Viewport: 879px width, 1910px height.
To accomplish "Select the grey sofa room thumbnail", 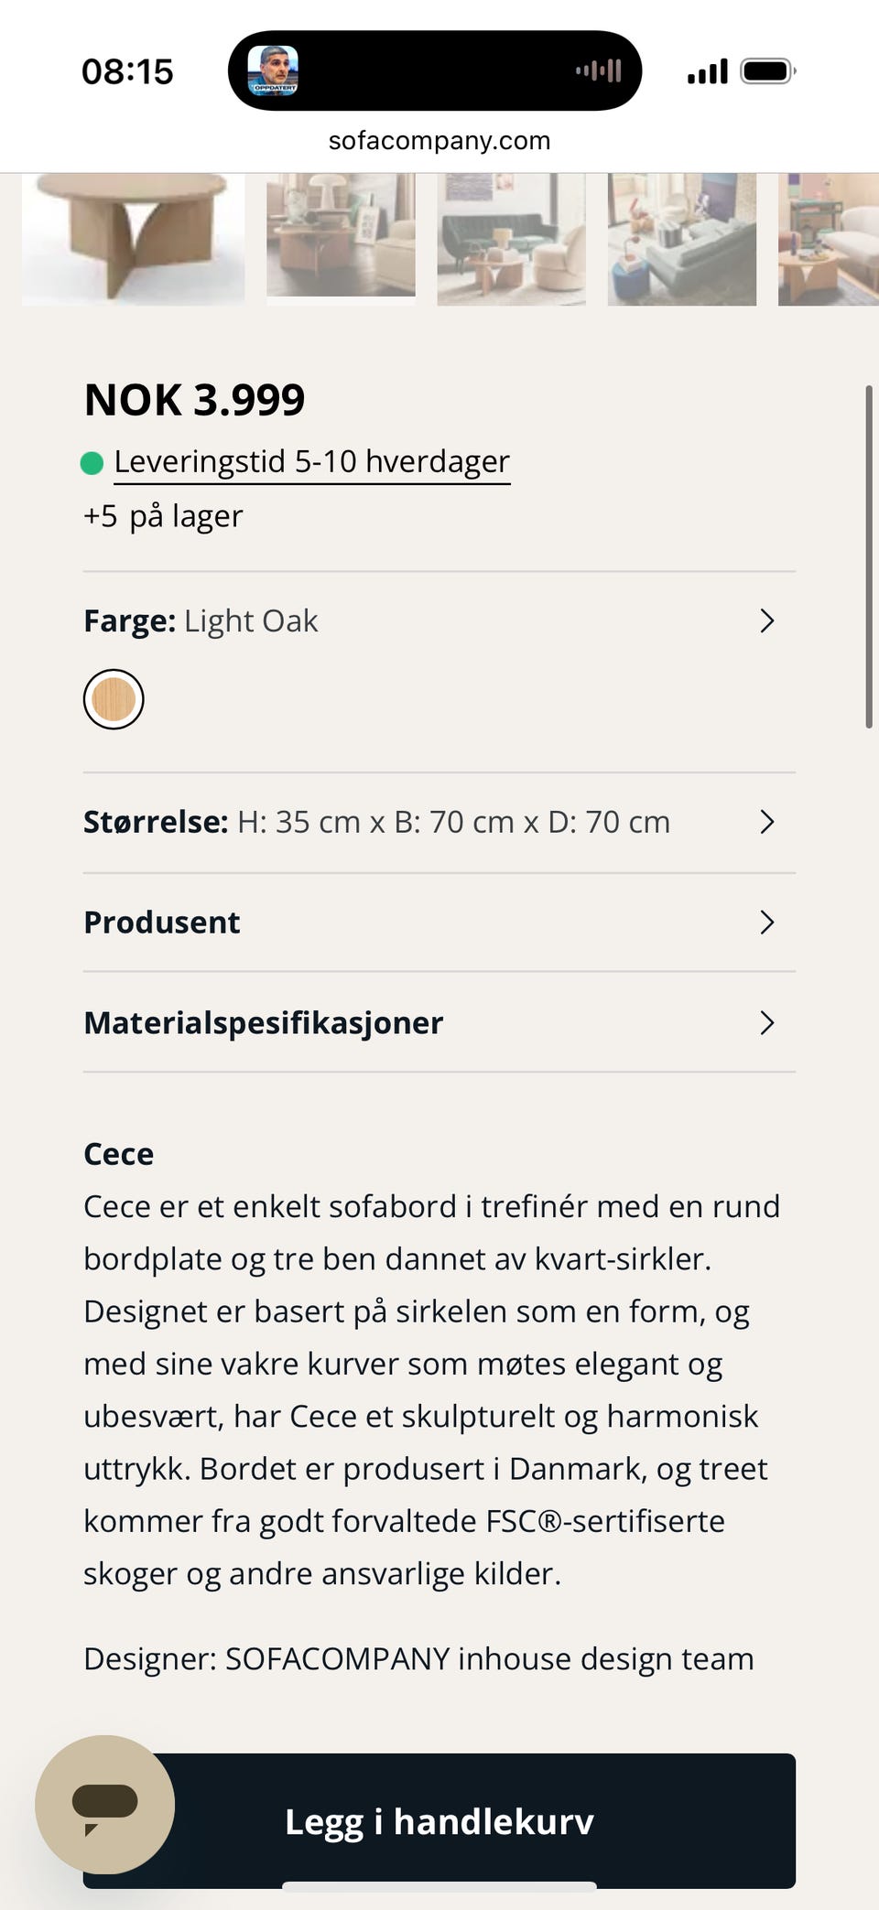I will tap(682, 238).
